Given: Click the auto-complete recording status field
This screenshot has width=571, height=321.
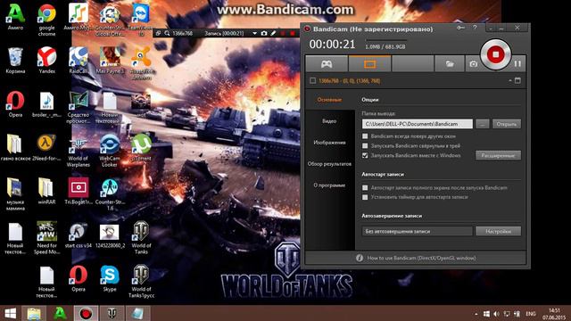Looking at the screenshot, I should 418,231.
